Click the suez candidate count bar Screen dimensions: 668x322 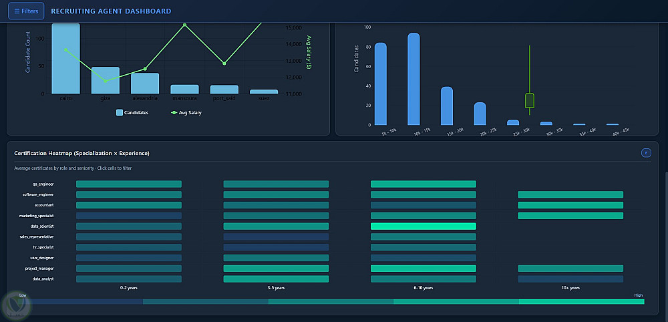(264, 92)
